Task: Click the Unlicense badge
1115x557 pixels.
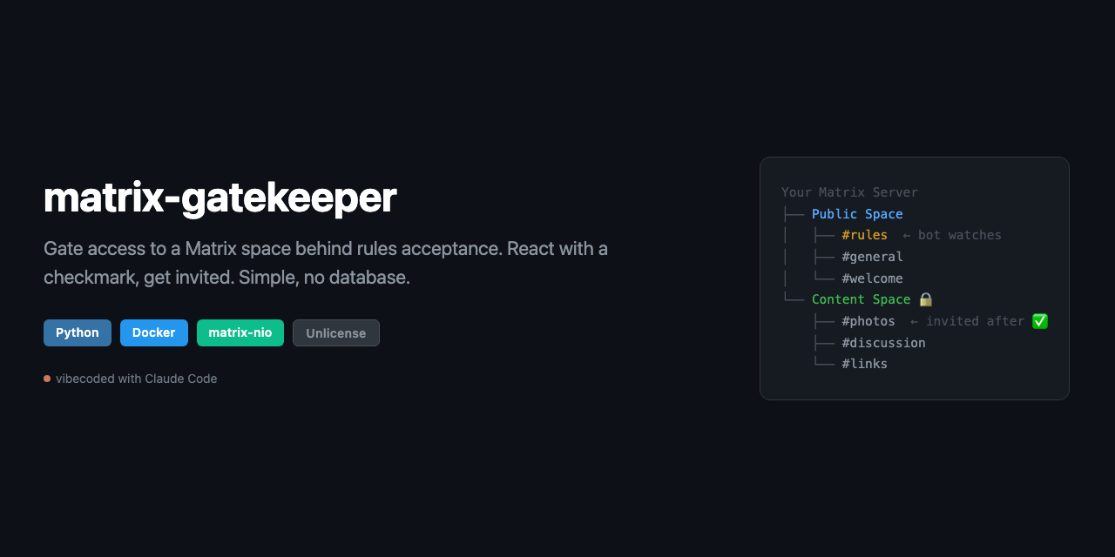Action: pyautogui.click(x=336, y=333)
